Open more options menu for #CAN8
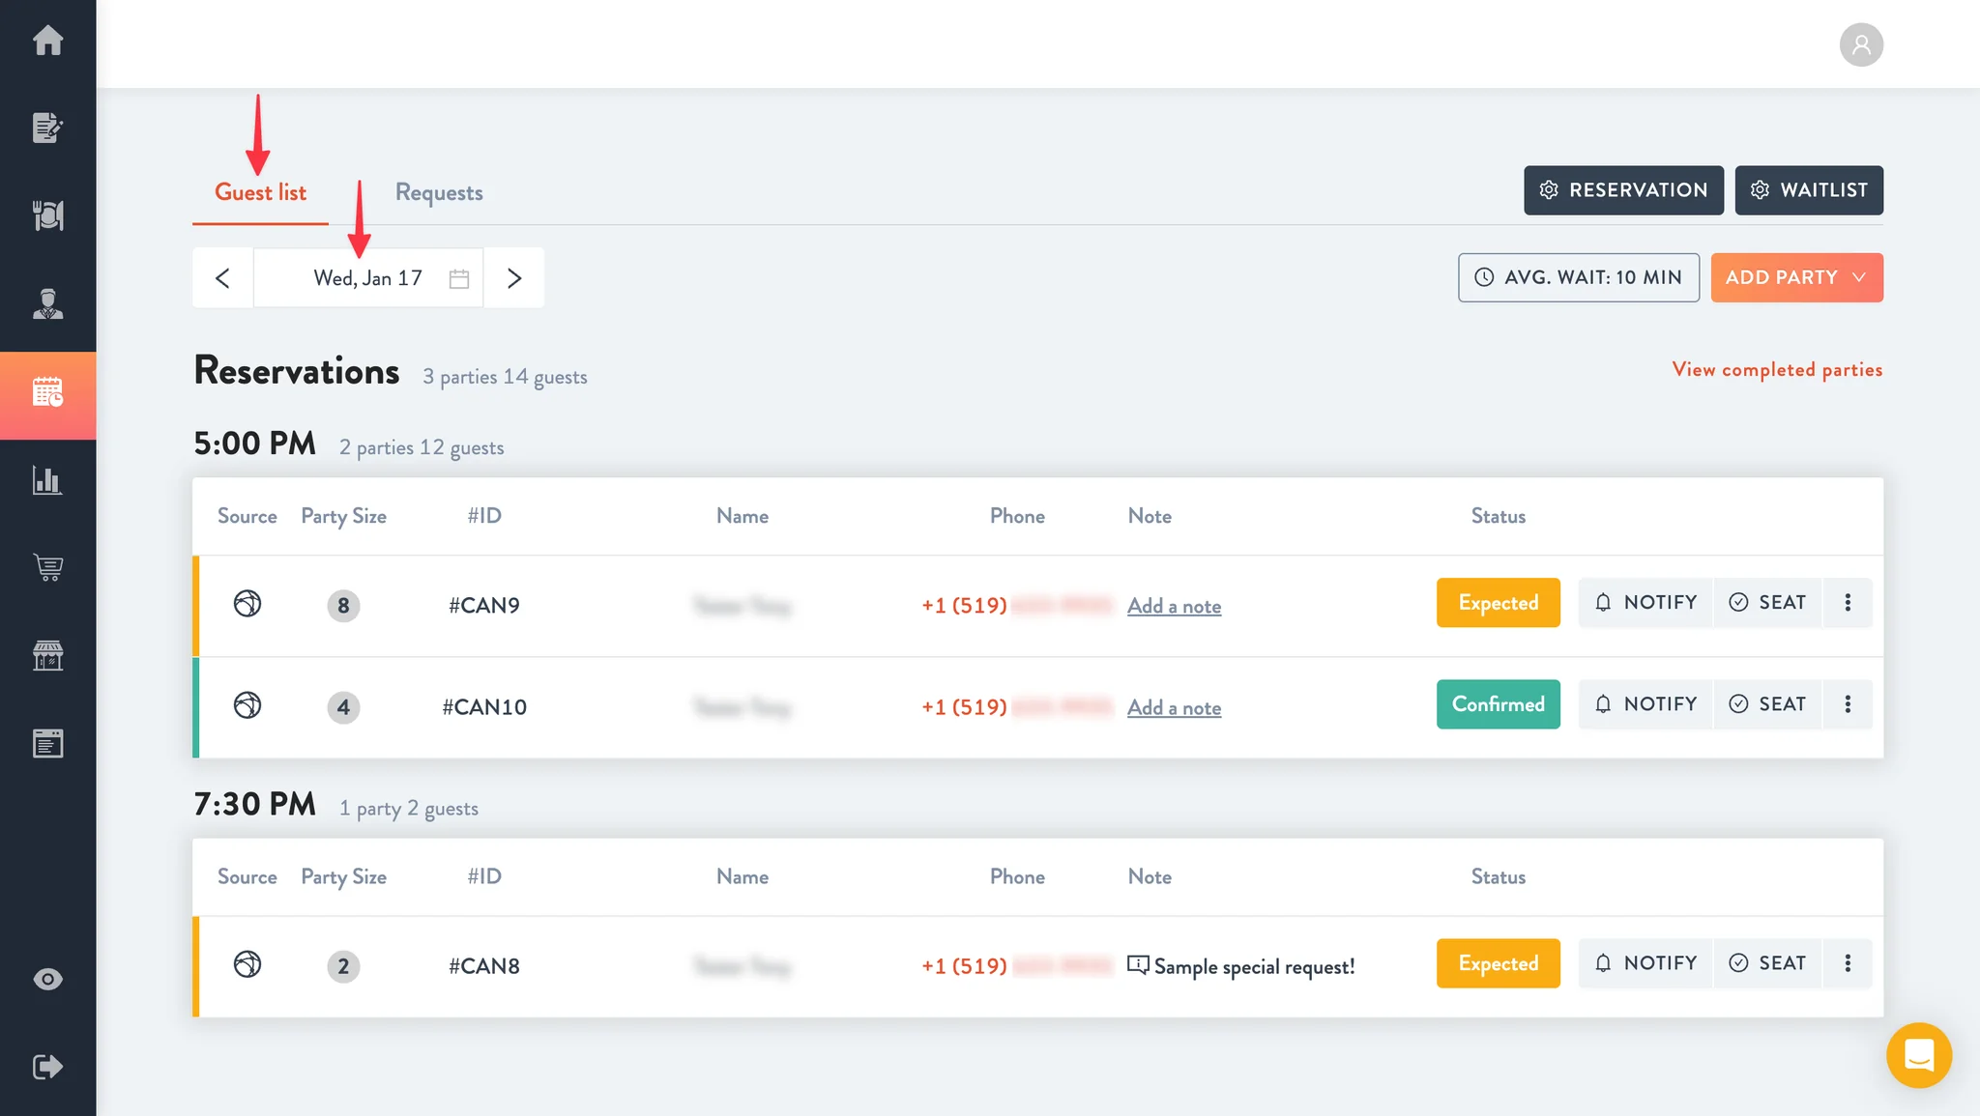The image size is (1980, 1116). tap(1848, 963)
